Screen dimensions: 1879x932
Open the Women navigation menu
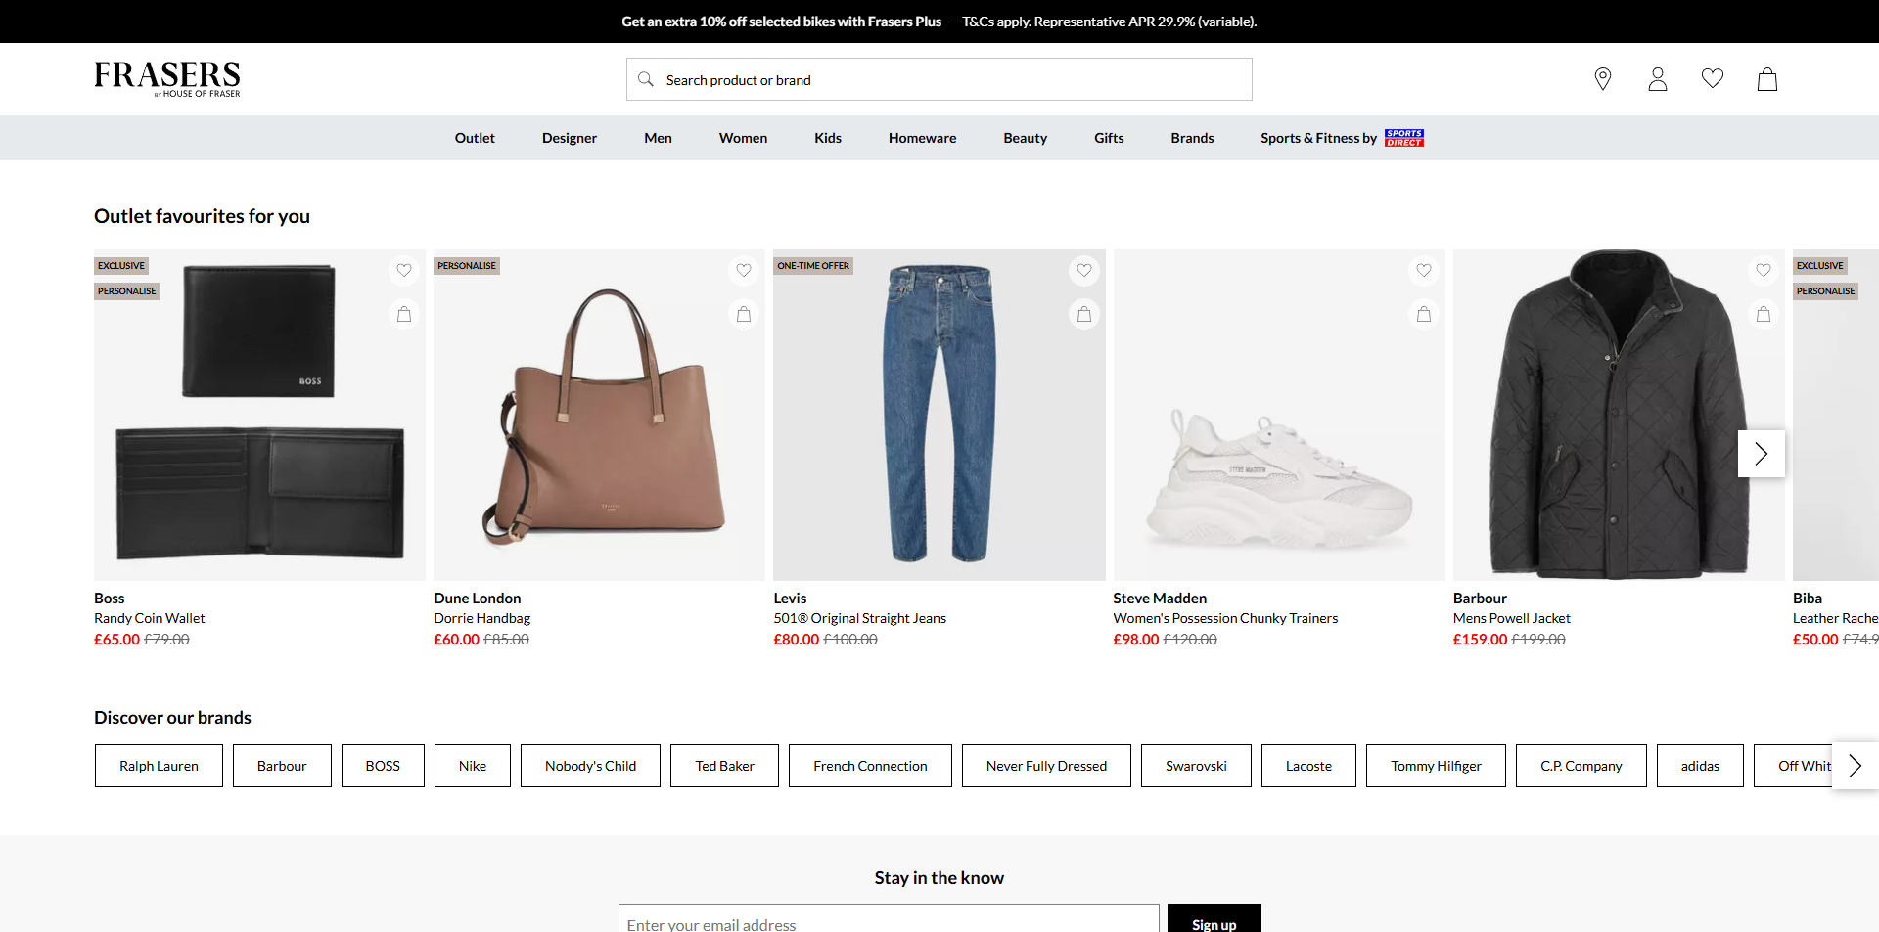point(743,138)
